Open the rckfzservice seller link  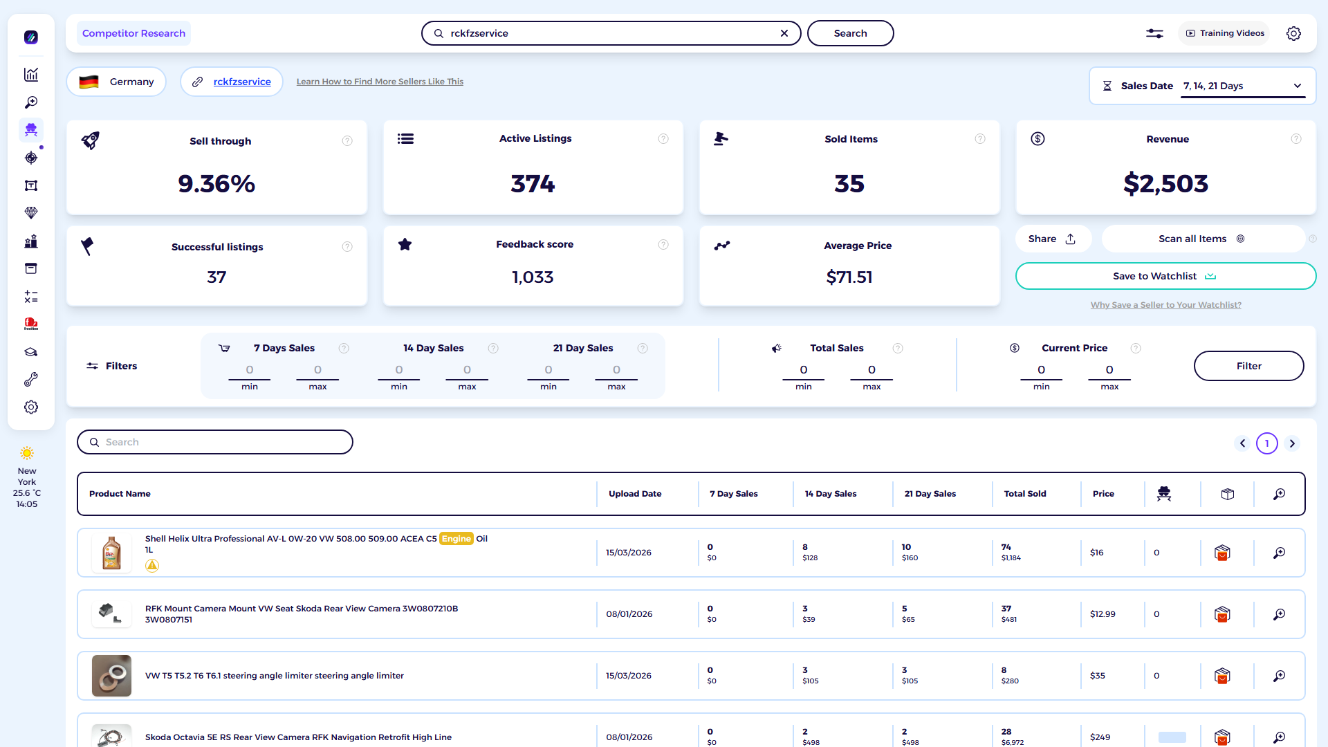(x=242, y=82)
